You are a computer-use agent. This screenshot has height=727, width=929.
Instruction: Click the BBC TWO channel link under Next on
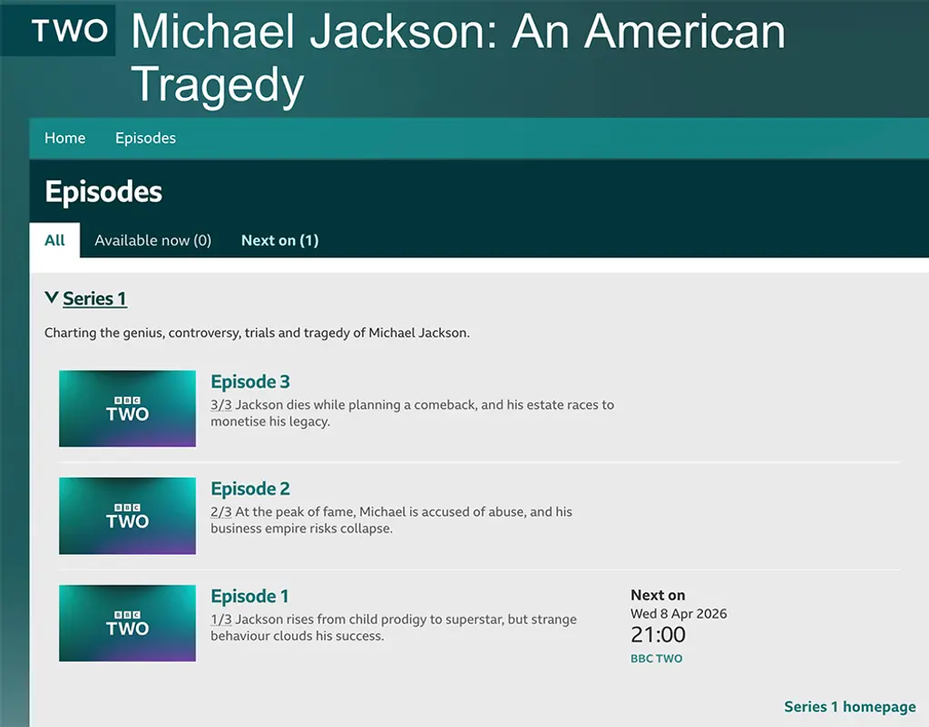pyautogui.click(x=656, y=659)
